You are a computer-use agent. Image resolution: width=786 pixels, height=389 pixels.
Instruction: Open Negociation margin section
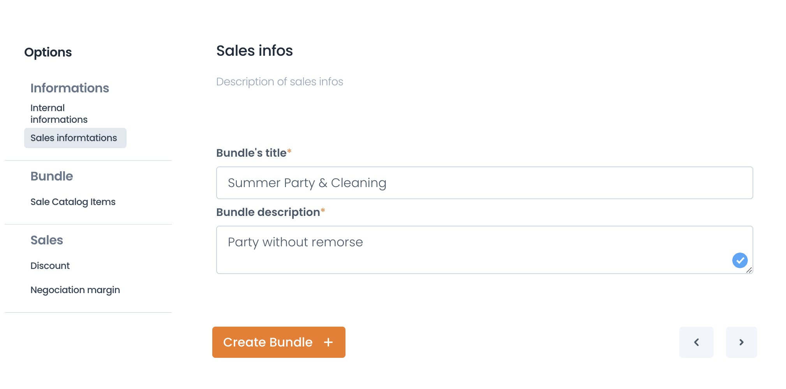pyautogui.click(x=75, y=290)
